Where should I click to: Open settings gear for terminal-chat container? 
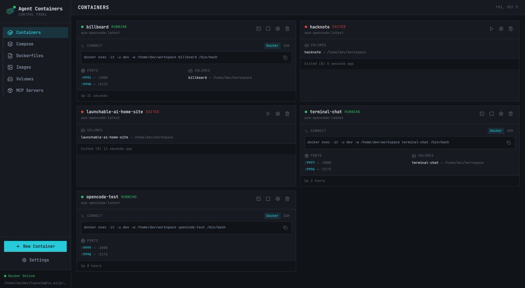501,114
